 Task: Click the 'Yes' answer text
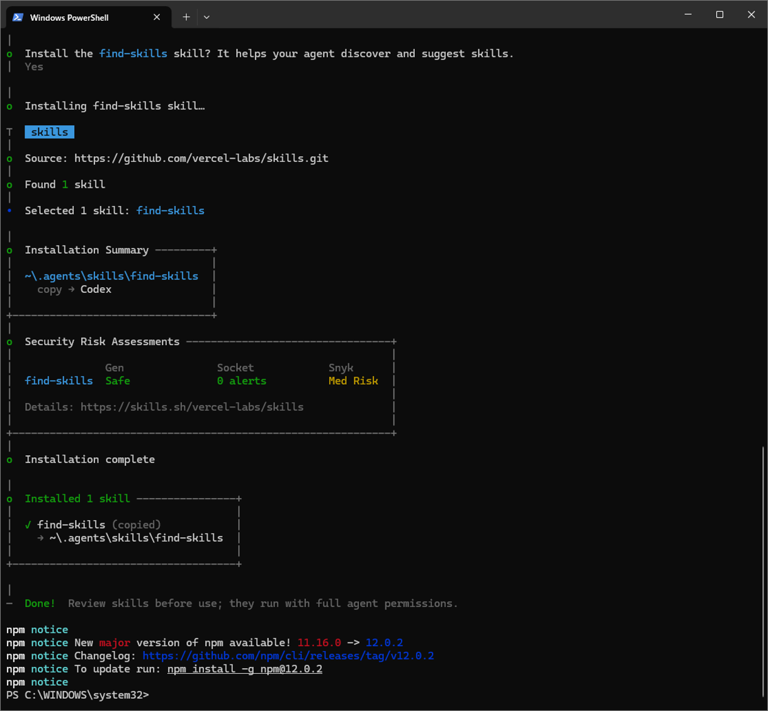tap(34, 67)
